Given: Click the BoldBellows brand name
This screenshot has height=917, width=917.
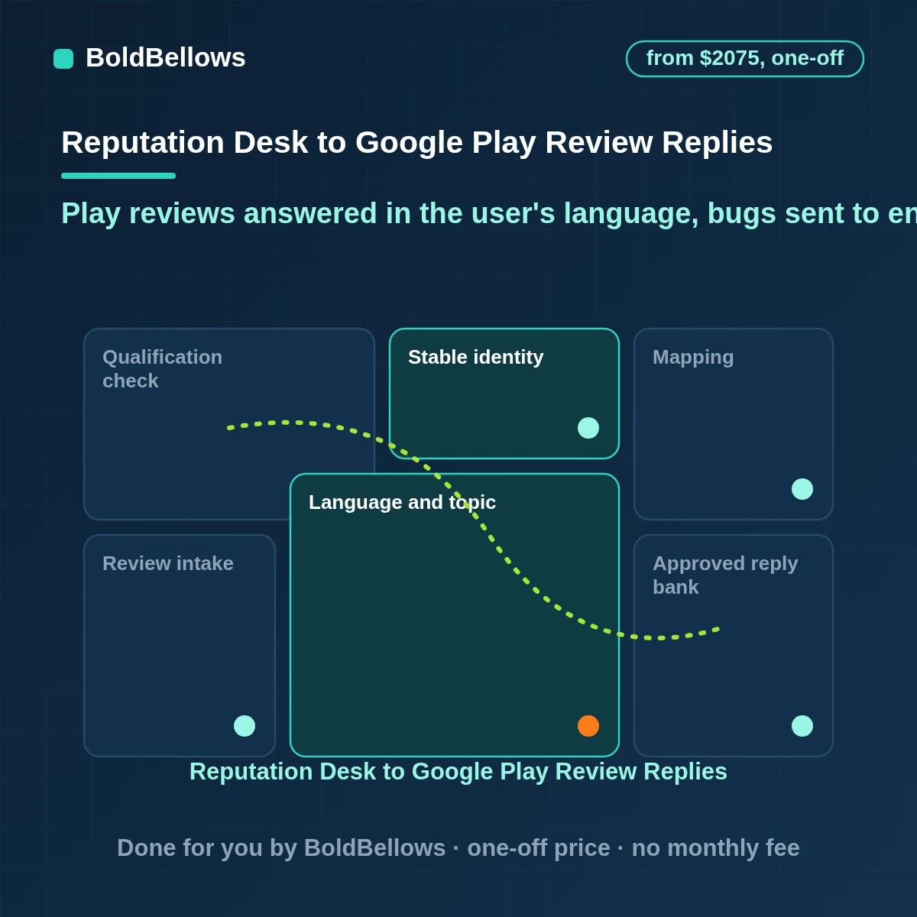Looking at the screenshot, I should 166,58.
